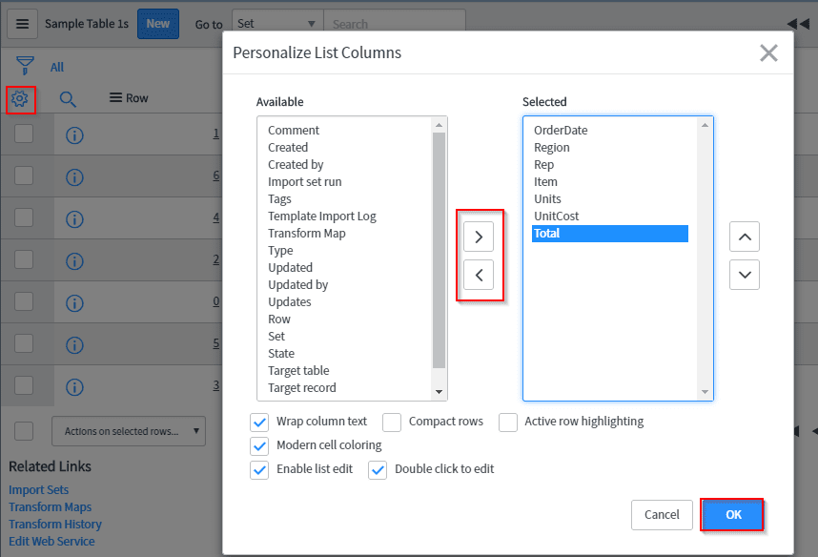Add a column using the right arrow
Image resolution: width=818 pixels, height=557 pixels.
(479, 236)
